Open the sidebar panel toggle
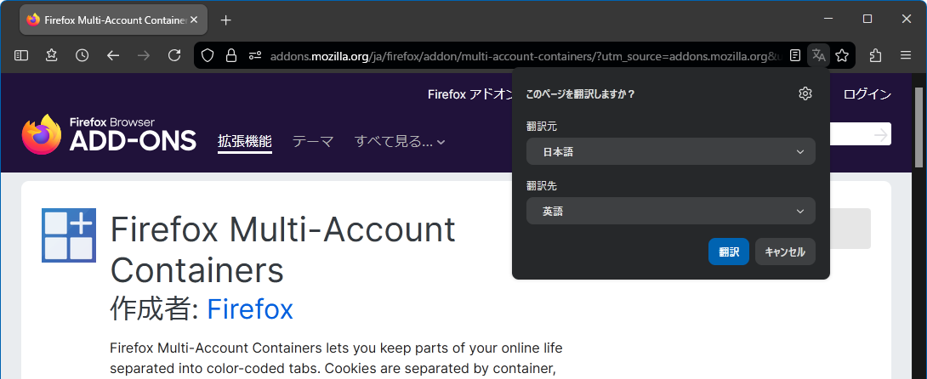 pyautogui.click(x=21, y=55)
